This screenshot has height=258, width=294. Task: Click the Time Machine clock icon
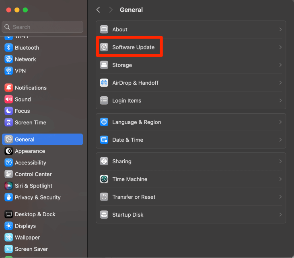[104, 179]
